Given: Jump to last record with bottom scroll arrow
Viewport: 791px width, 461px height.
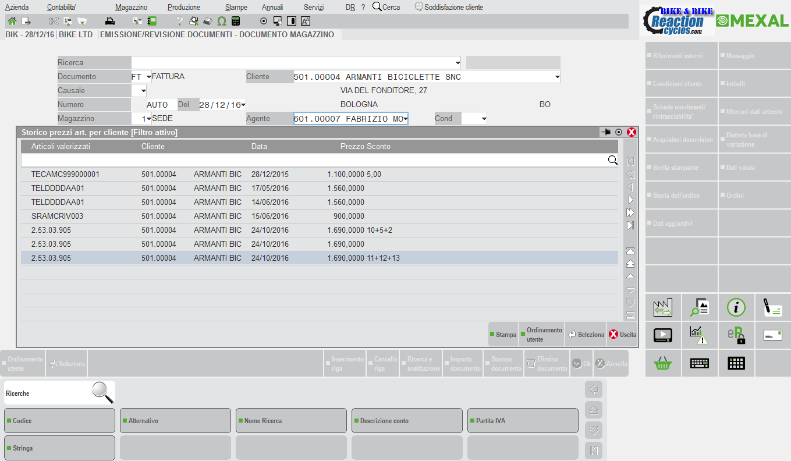Looking at the screenshot, I should pyautogui.click(x=630, y=315).
